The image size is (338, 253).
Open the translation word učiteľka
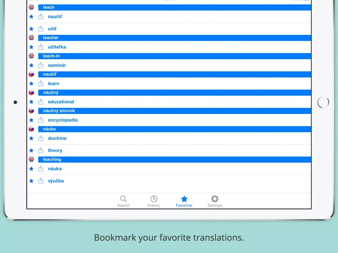tap(57, 47)
